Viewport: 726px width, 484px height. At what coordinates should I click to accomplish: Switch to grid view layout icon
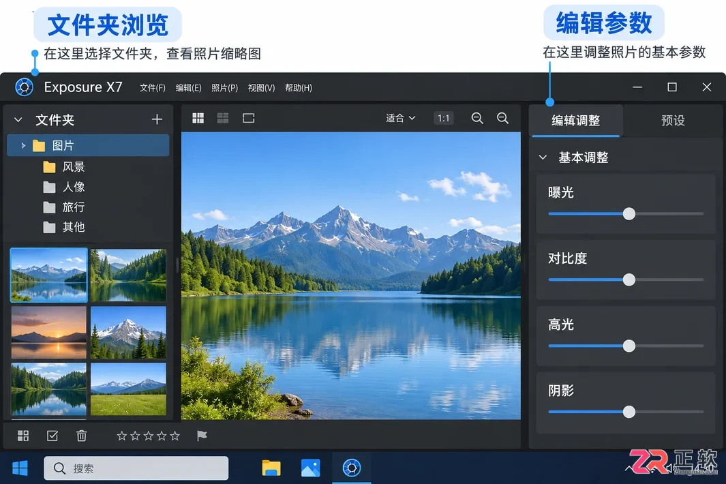198,118
